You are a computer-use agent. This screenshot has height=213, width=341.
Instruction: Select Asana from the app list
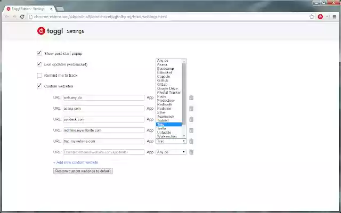coord(169,64)
